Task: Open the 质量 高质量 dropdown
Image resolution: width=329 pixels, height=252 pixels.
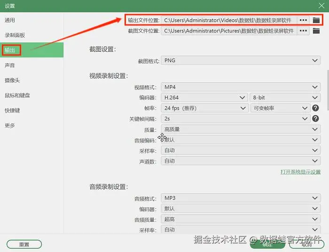Action: point(241,129)
